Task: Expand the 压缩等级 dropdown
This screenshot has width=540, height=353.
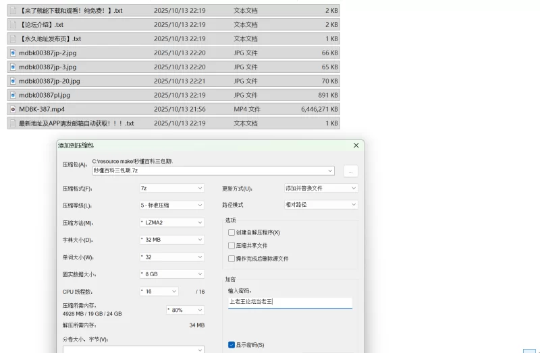Action: (171, 205)
